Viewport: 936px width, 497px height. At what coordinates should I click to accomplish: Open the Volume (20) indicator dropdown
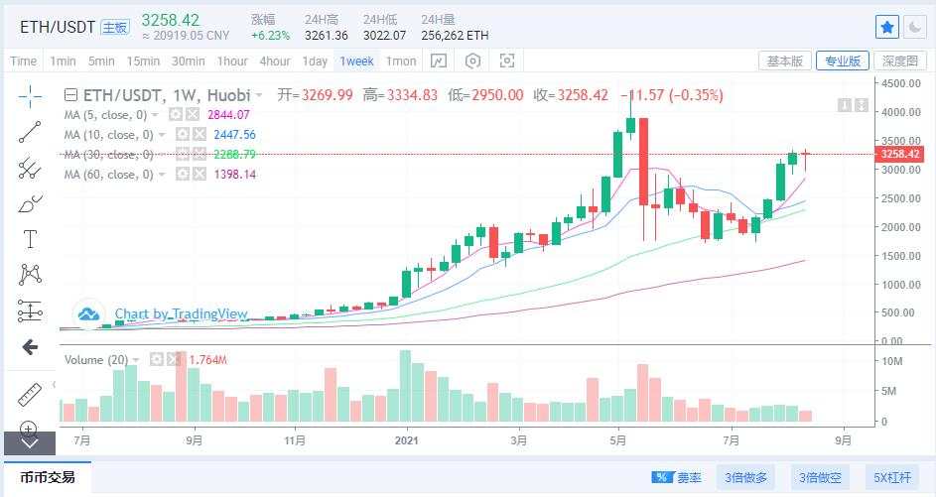click(x=136, y=360)
